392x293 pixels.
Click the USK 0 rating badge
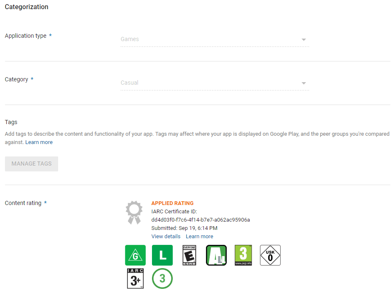tap(270, 255)
